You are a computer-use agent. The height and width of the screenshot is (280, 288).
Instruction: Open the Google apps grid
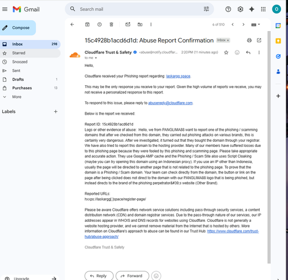pos(263,9)
